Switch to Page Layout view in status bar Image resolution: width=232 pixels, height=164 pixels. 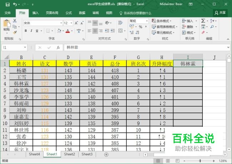168,161
